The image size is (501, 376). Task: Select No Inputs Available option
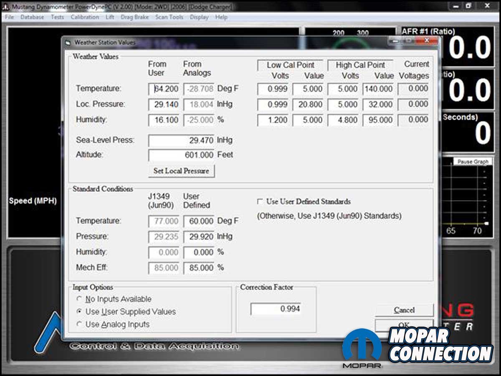79,299
